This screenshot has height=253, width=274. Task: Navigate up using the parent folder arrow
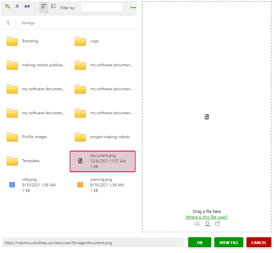[x=8, y=23]
